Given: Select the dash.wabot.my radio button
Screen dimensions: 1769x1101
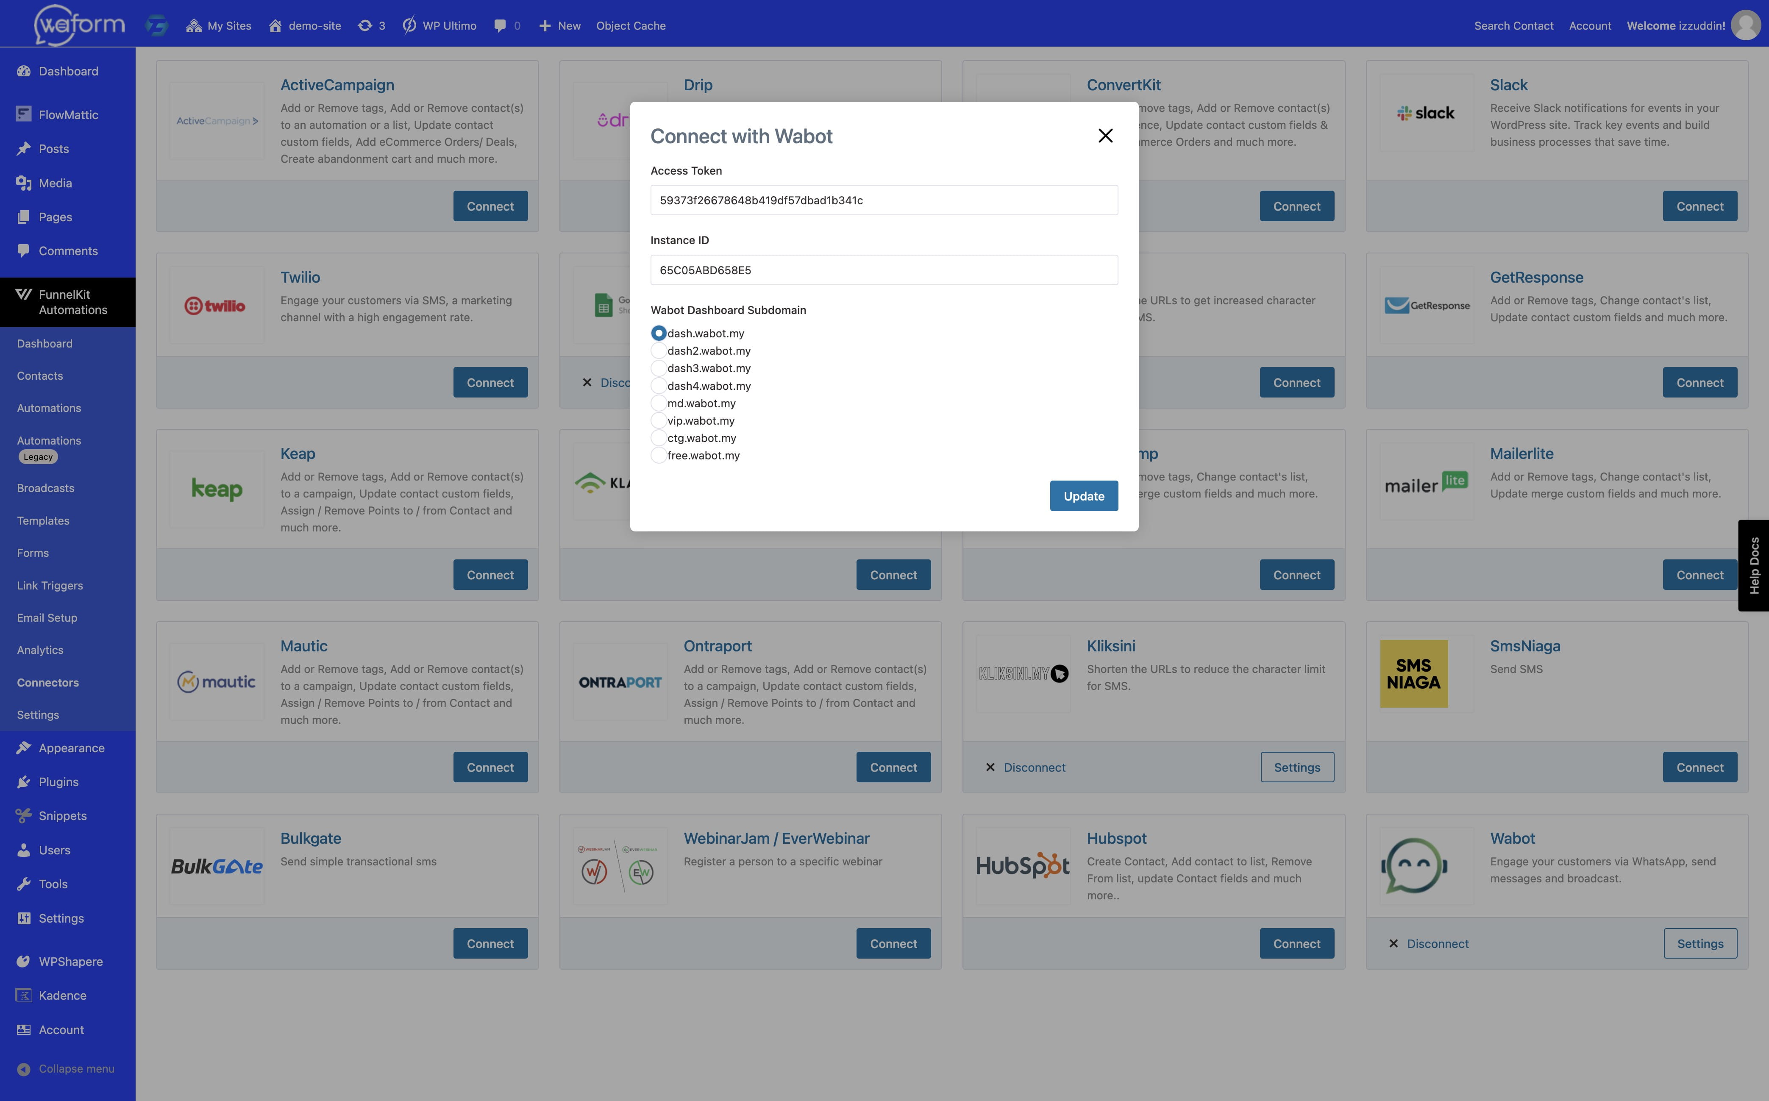Looking at the screenshot, I should [658, 332].
